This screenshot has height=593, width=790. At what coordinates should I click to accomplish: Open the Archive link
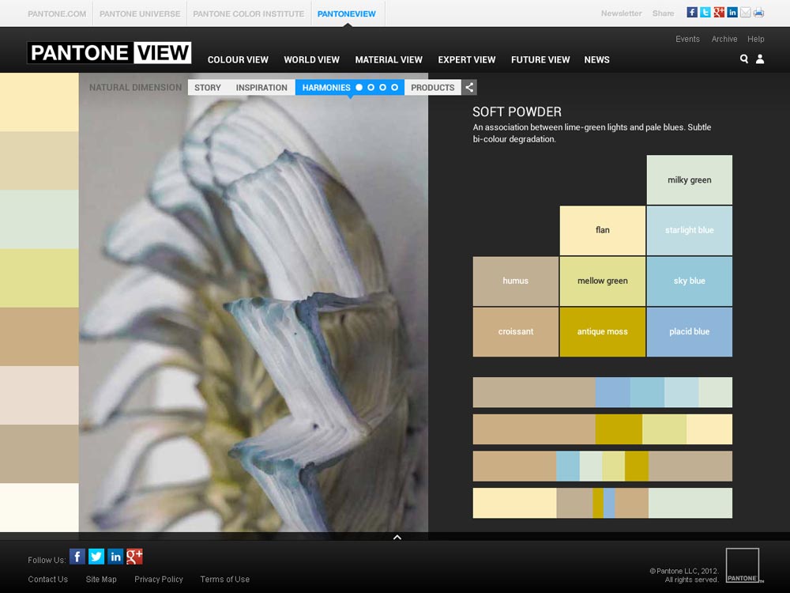tap(724, 39)
